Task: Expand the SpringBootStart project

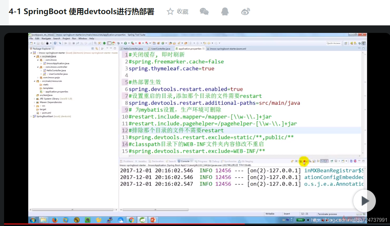Action: tap(31, 116)
